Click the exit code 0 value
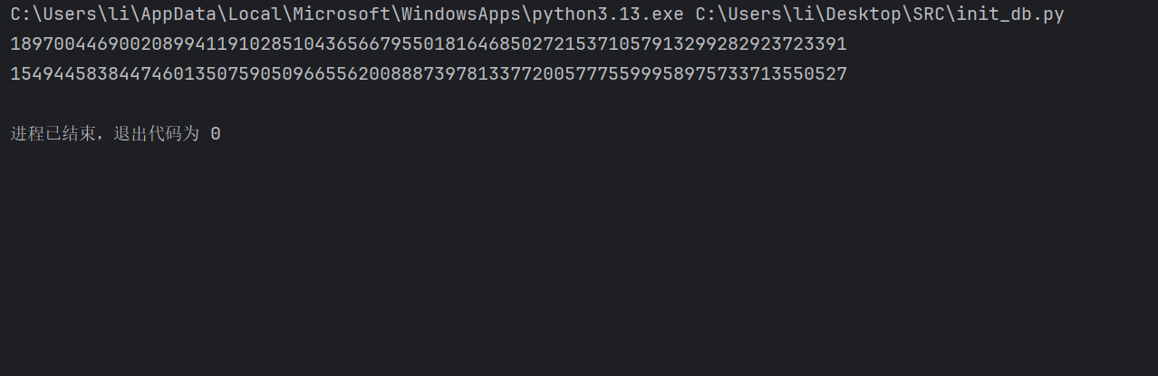 point(216,134)
